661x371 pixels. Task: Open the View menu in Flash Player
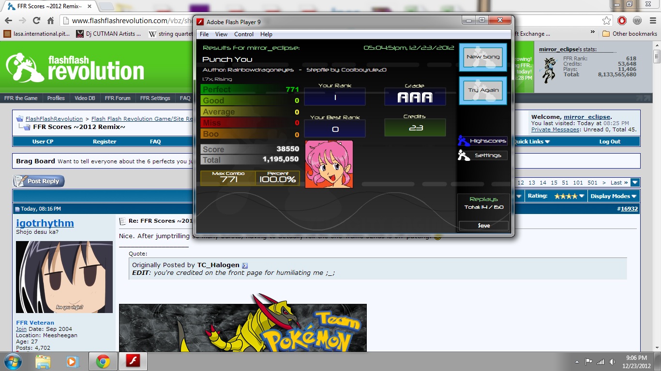221,34
